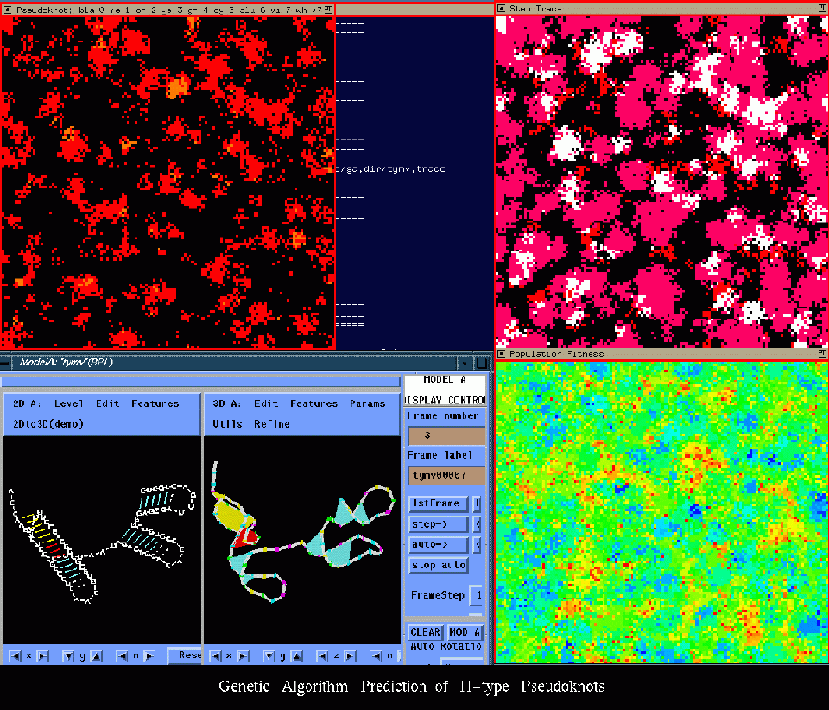Open the Params menu in 3D panel

pyautogui.click(x=367, y=403)
